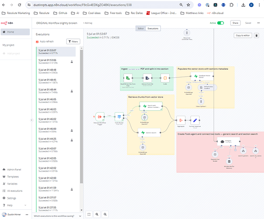The width and height of the screenshot is (264, 219).
Task: Fit workflow to view with zoom-to-fit icon
Action: coord(89,214)
